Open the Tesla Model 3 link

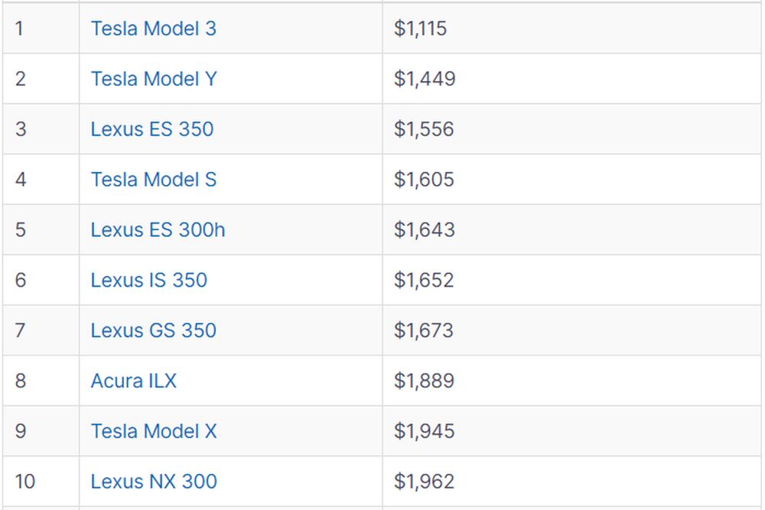tap(153, 28)
